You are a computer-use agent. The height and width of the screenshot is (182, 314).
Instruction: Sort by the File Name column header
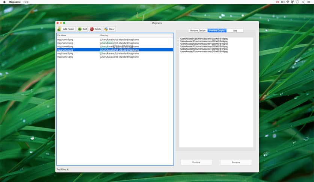coord(78,35)
